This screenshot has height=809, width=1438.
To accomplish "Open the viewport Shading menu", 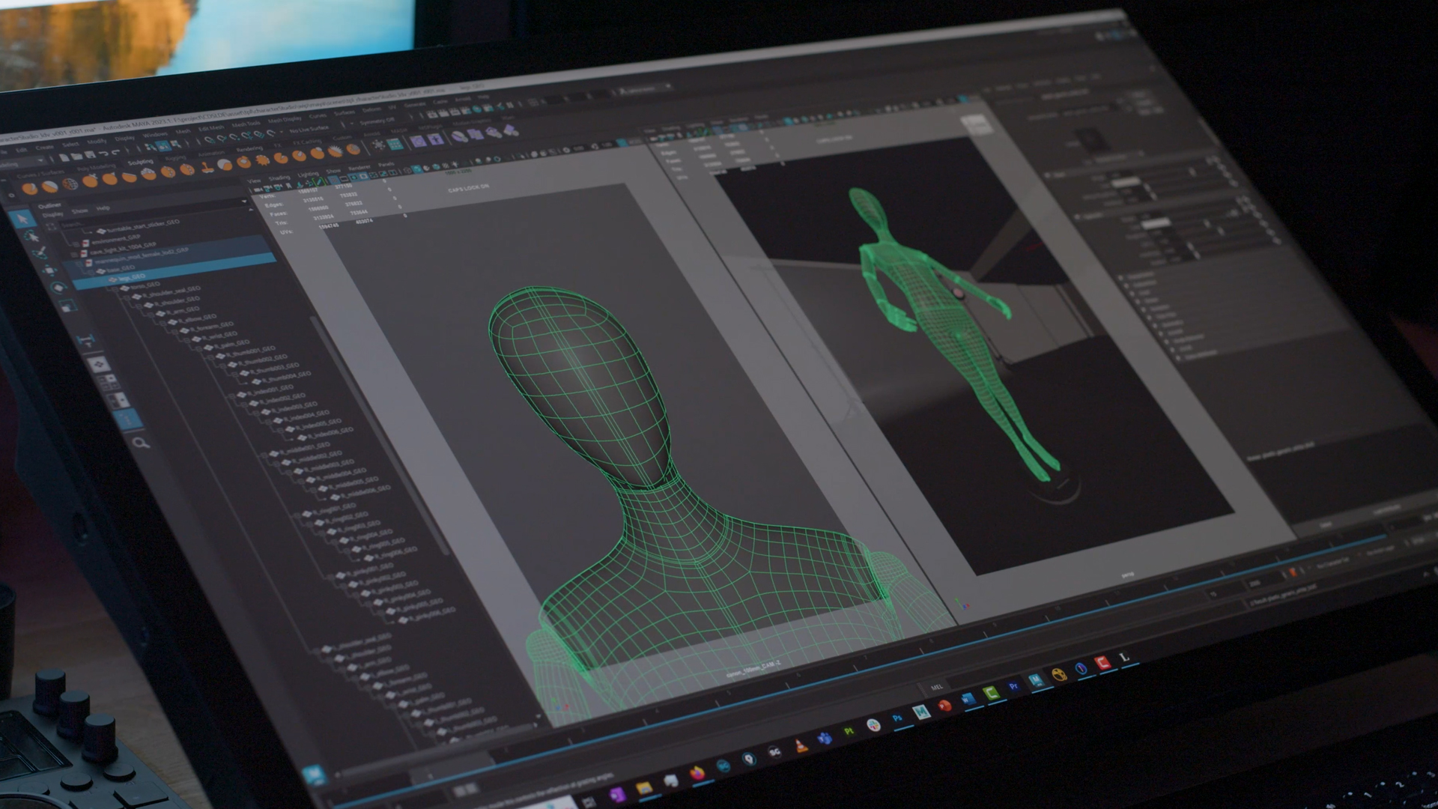I will [279, 178].
